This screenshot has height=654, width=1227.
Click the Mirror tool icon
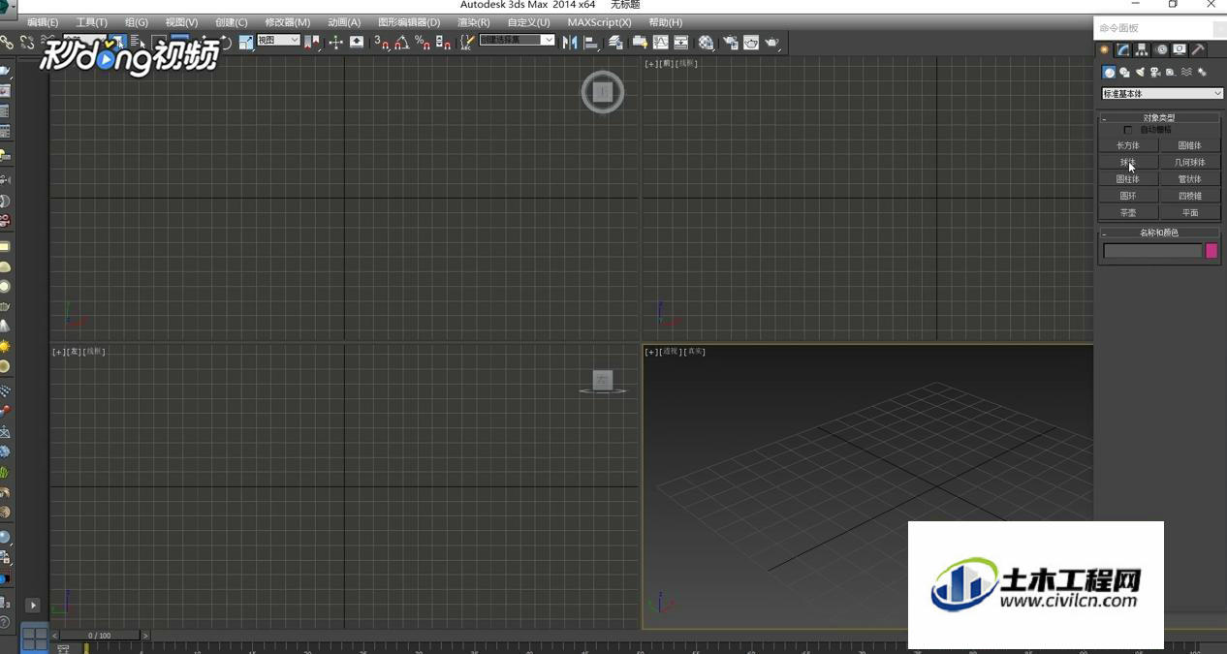coord(570,42)
